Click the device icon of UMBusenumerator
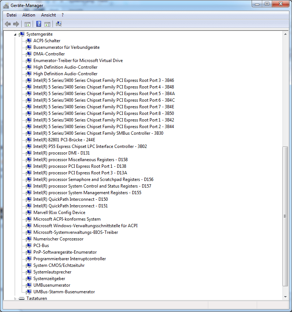This screenshot has width=292, height=312. point(29,285)
